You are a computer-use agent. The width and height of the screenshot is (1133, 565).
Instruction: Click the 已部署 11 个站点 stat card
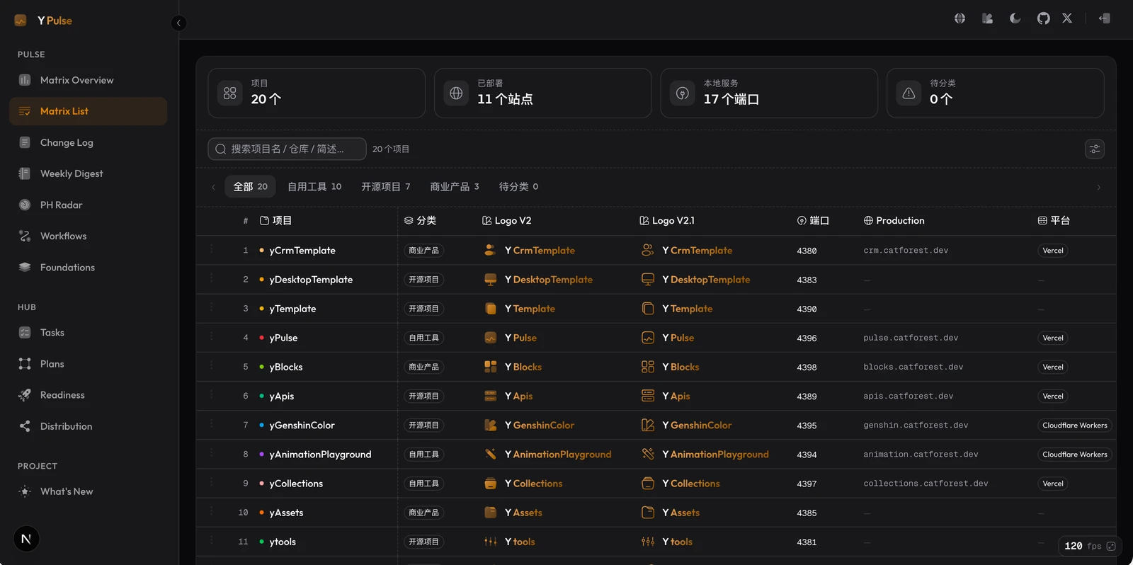542,93
